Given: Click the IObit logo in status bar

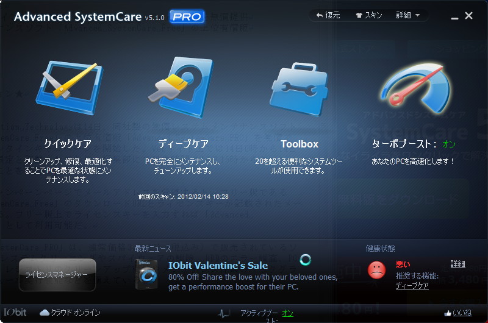Looking at the screenshot, I should (x=15, y=312).
